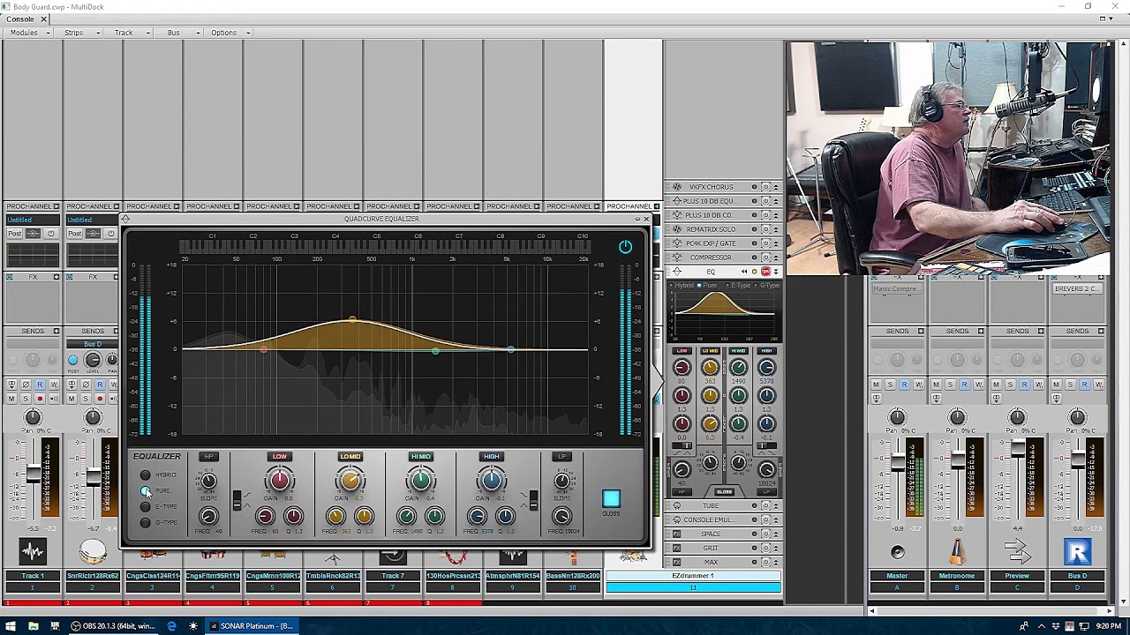Select the LO MID node on EQ graph
1130x635 pixels.
coord(353,320)
